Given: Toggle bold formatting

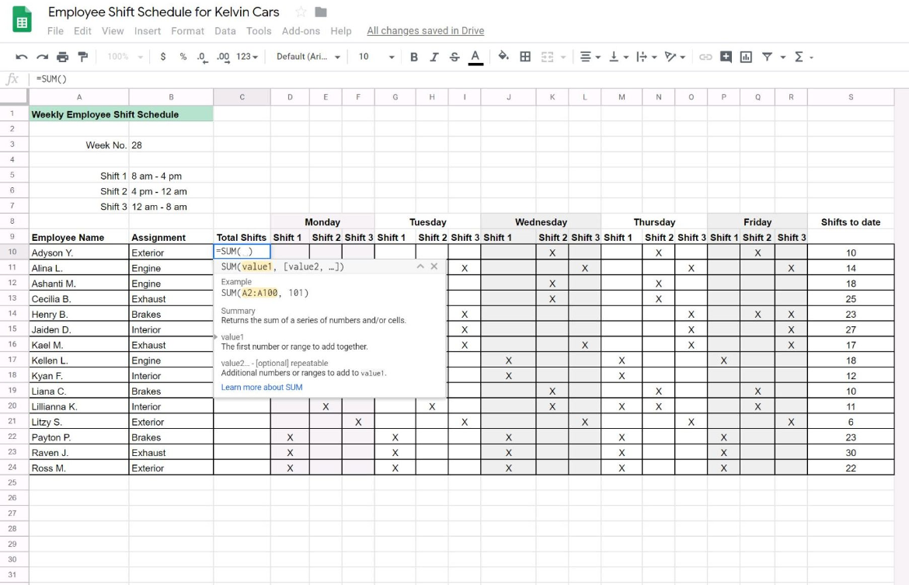Looking at the screenshot, I should 414,57.
